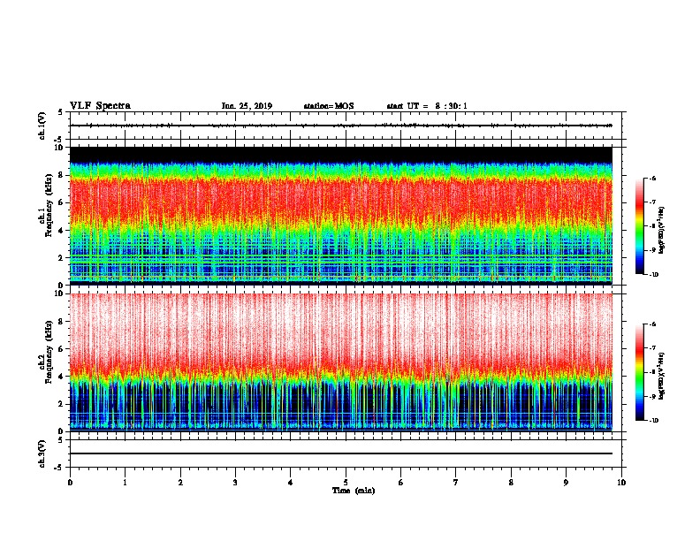
Task: Click the "2" kHz tick of ch.2 spectrogram
Action: click(x=61, y=404)
